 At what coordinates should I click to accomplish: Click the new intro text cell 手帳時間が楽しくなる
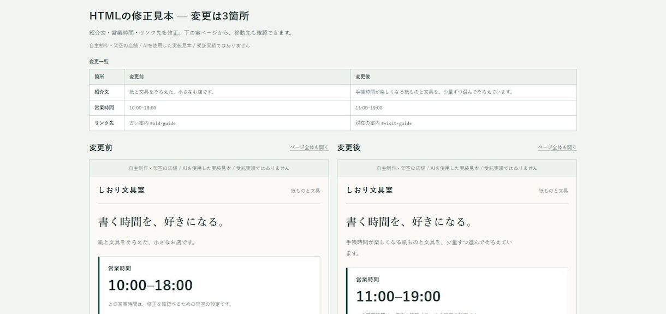click(x=463, y=92)
